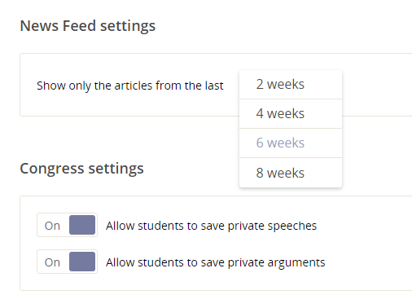Click the On label for private speeches
This screenshot has width=412, height=308.
point(52,226)
